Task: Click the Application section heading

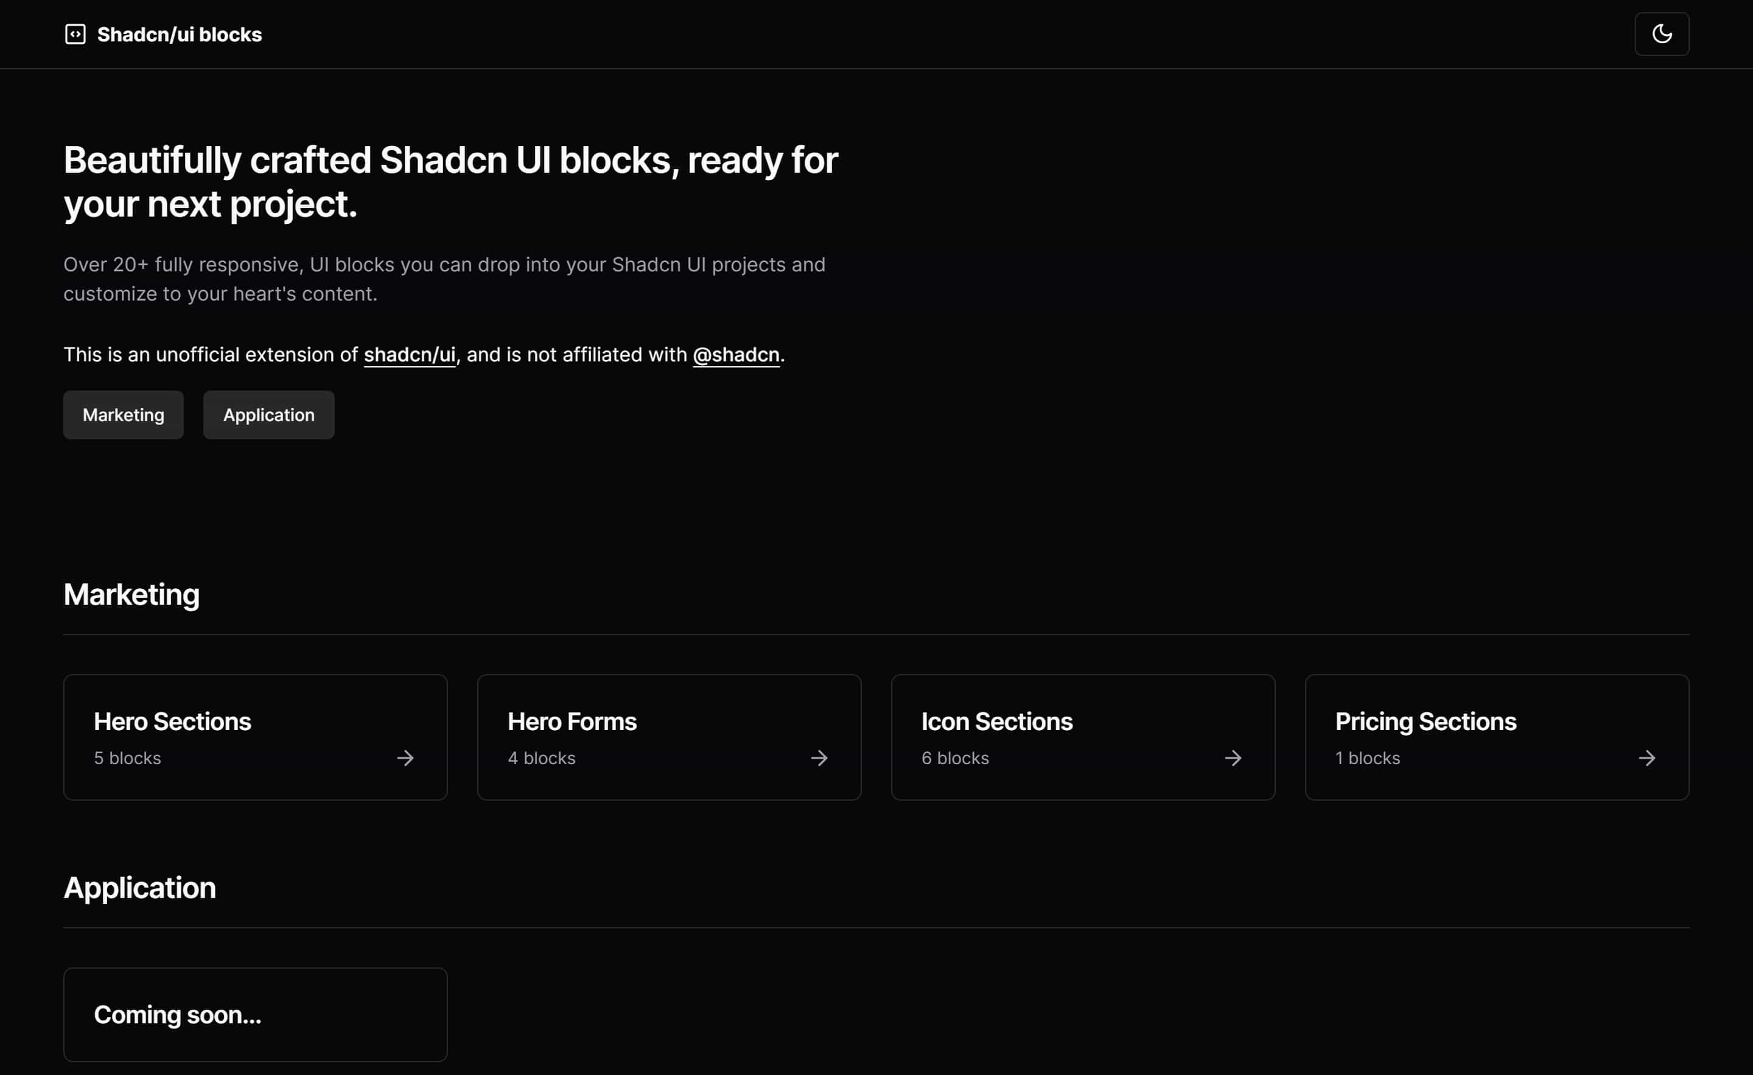Action: [139, 888]
